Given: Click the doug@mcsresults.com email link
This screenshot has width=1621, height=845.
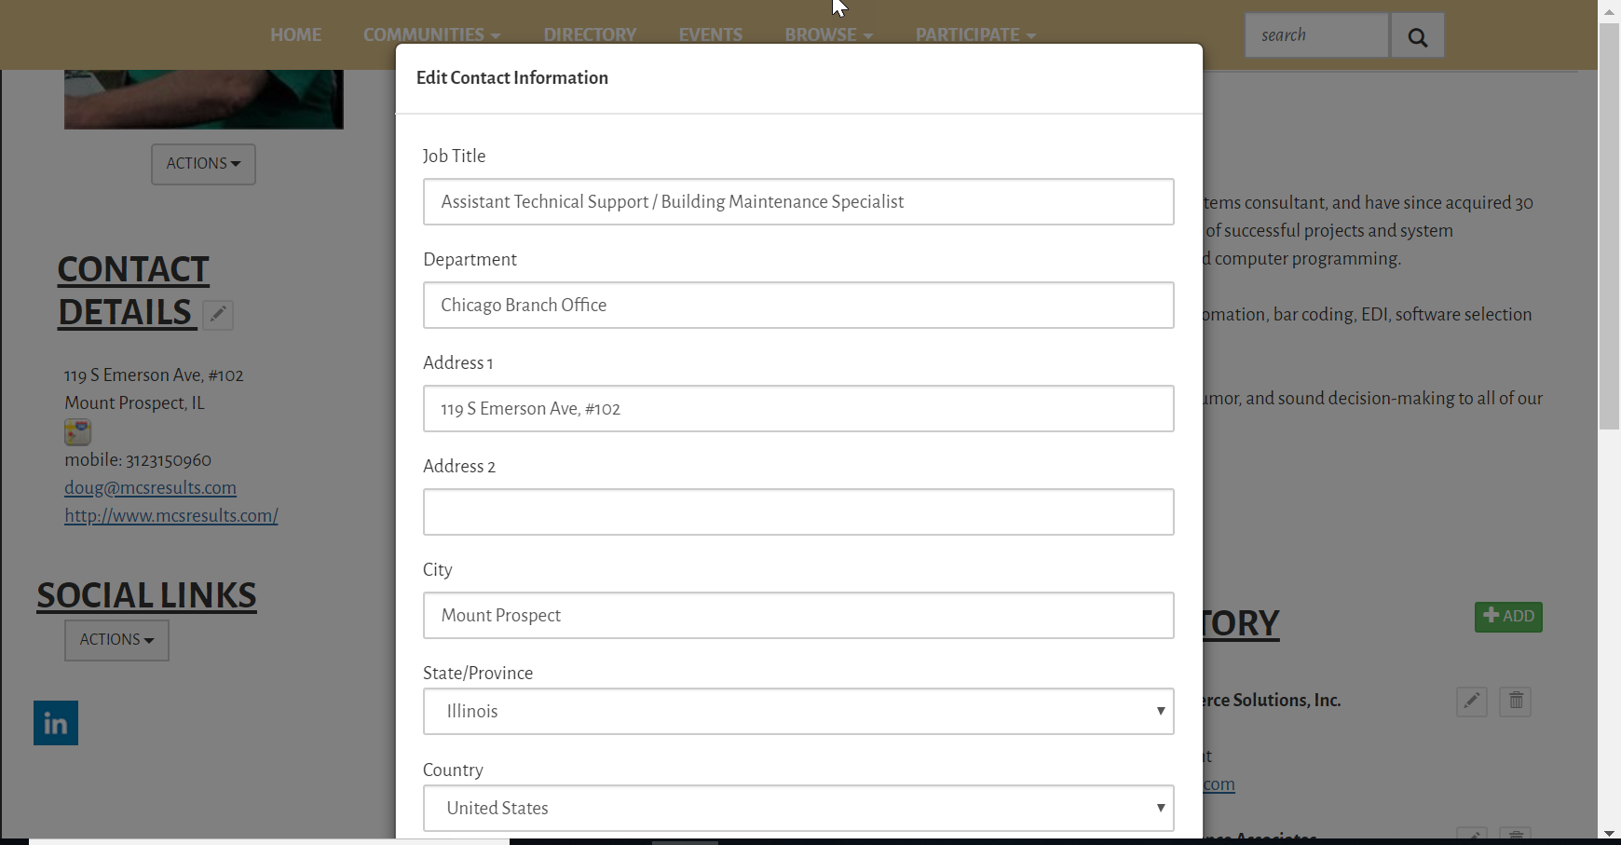Looking at the screenshot, I should click(x=150, y=487).
